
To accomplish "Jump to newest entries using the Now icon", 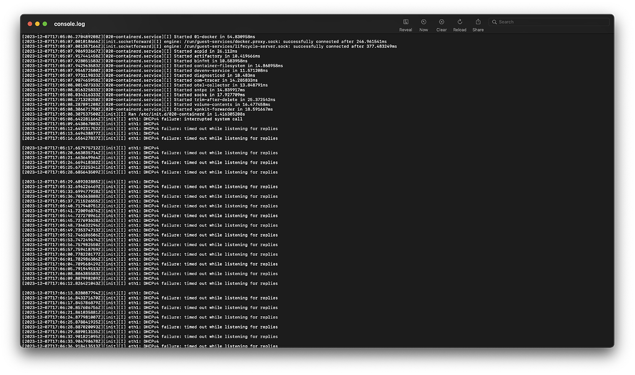I will tap(423, 22).
